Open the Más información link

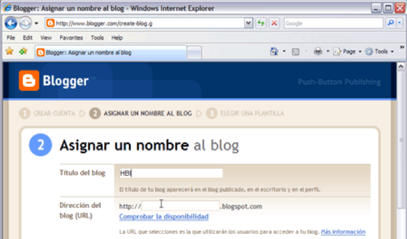(x=343, y=232)
